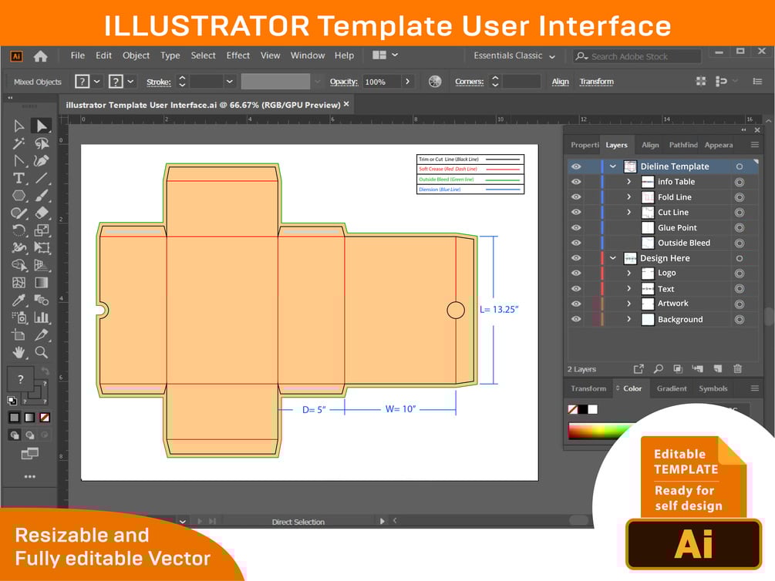Toggle Outside Bleed visibility
This screenshot has width=775, height=581.
click(x=576, y=243)
